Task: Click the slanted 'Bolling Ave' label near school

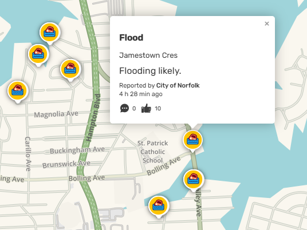Action: tap(164, 166)
